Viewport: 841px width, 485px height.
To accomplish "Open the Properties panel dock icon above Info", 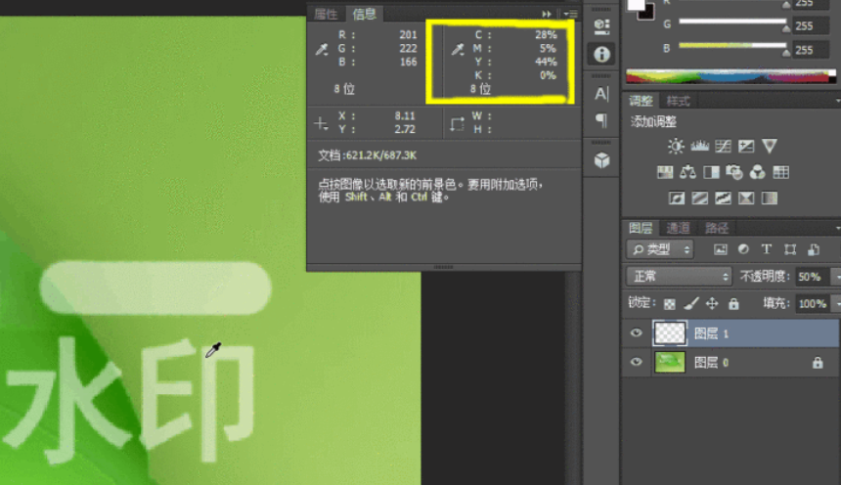I will 601,25.
